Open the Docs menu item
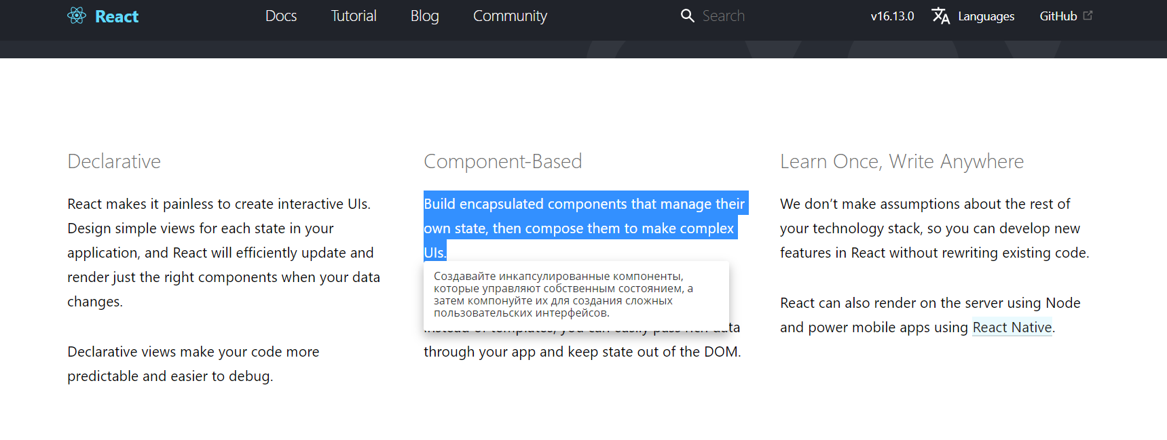Image resolution: width=1167 pixels, height=440 pixels. (x=281, y=16)
